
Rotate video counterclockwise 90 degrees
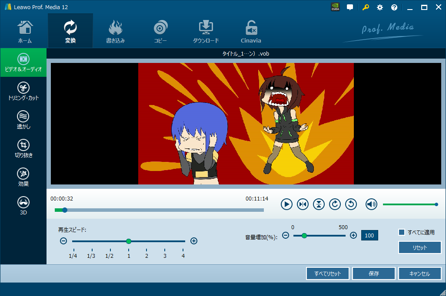click(x=351, y=204)
